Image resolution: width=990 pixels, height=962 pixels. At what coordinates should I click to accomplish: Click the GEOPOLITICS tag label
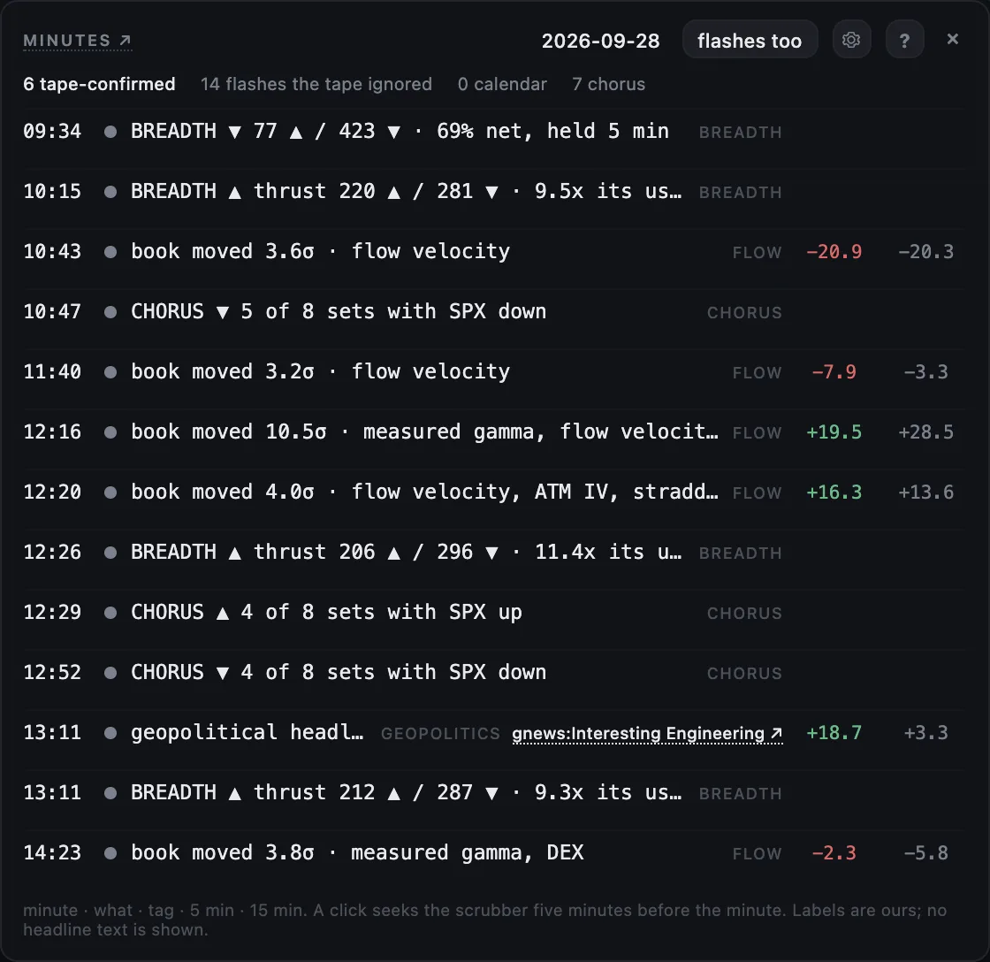click(441, 733)
